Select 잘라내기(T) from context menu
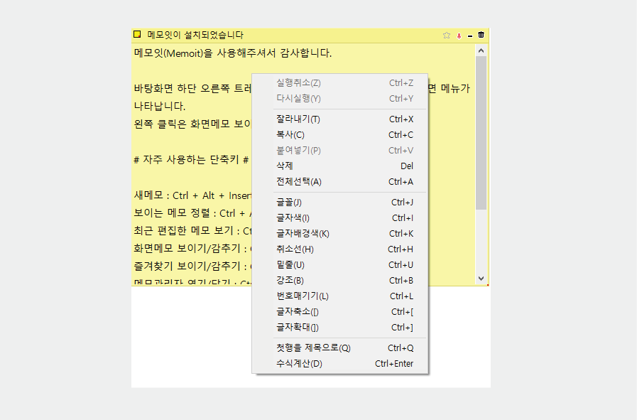 click(340, 119)
